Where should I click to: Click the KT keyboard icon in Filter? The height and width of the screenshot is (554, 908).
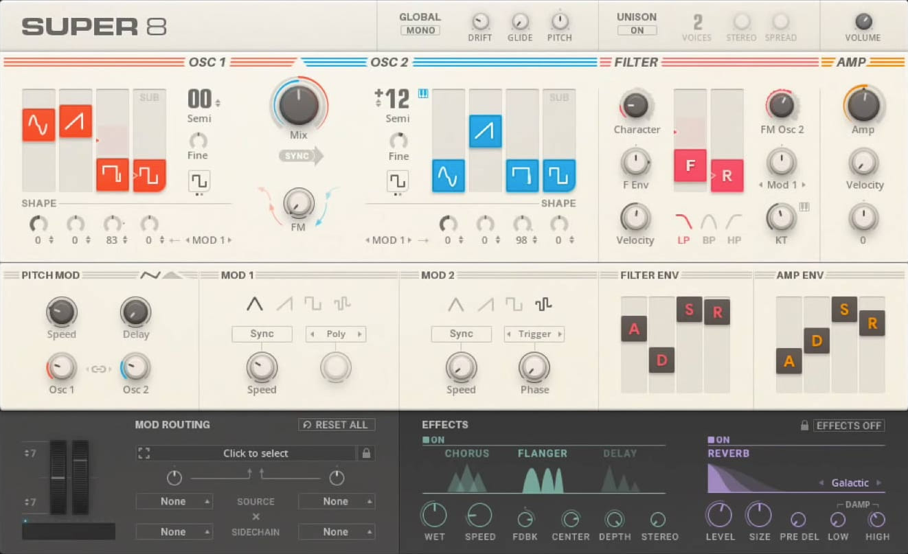pyautogui.click(x=804, y=207)
